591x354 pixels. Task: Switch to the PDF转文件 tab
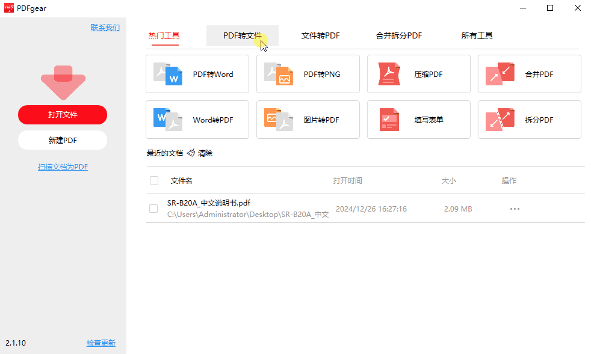point(242,36)
